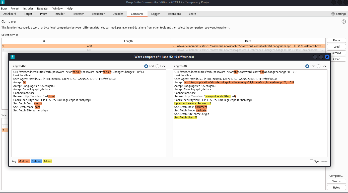This screenshot has width=348, height=193.
Task: Select row with length 618 in item 1 table
Action: tap(163, 50)
